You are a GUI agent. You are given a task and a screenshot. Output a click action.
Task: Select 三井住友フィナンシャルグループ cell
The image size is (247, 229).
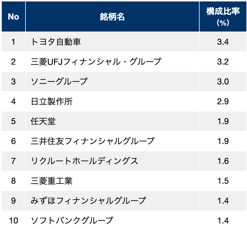tap(92, 141)
